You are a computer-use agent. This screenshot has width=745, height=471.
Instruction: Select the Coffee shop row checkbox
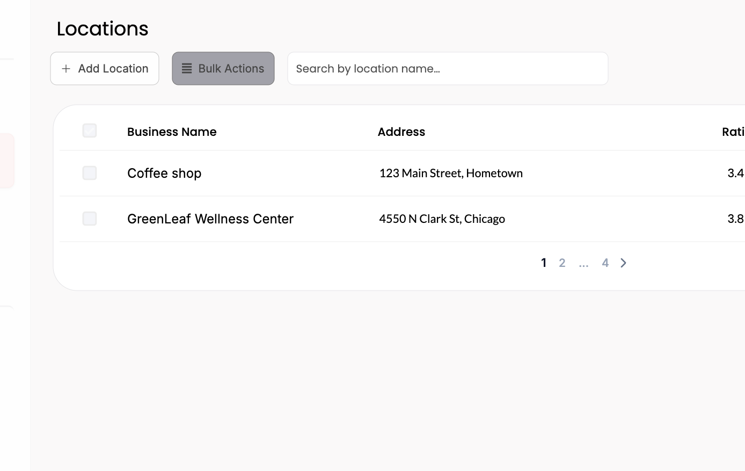(x=90, y=173)
